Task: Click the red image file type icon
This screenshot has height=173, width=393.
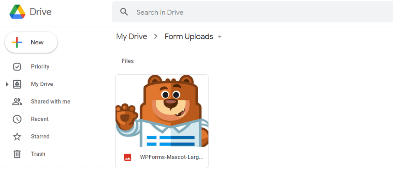Action: tap(128, 157)
